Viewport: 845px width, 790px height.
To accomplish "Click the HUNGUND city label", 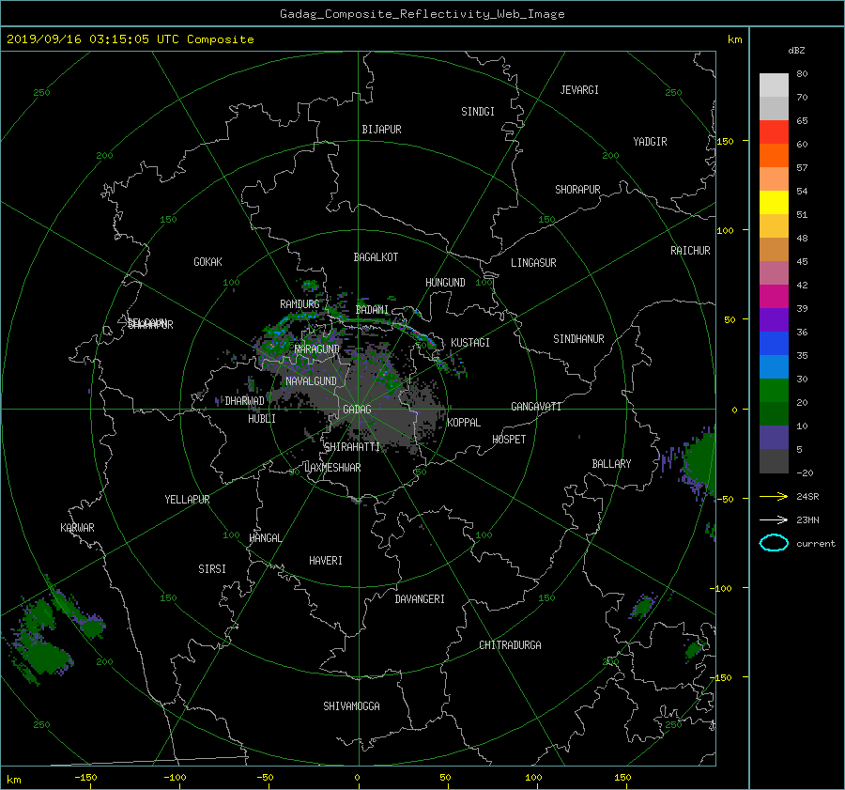I will [x=445, y=283].
